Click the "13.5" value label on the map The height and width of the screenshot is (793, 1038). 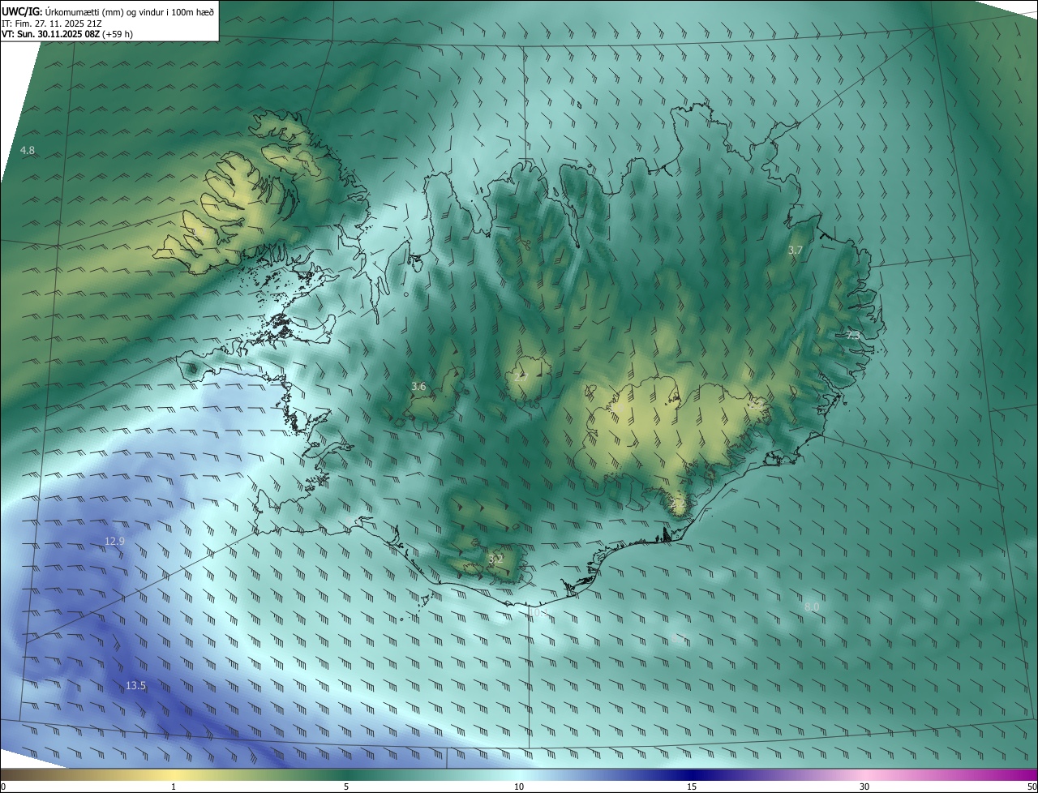click(x=135, y=686)
